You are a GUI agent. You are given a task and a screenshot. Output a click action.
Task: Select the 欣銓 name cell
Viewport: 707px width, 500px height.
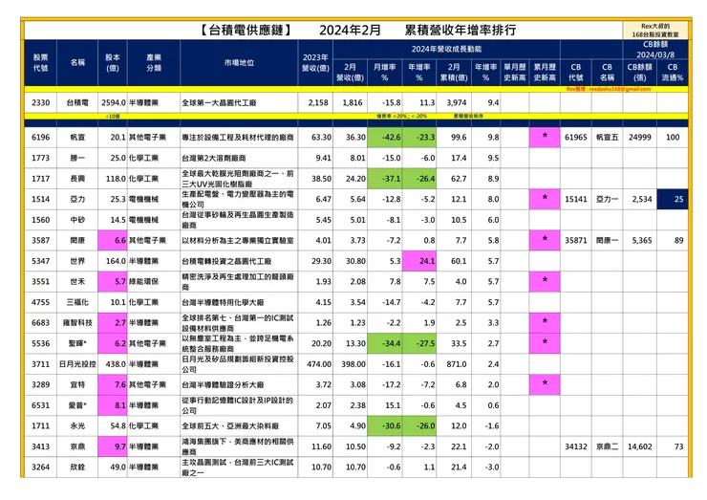click(77, 467)
